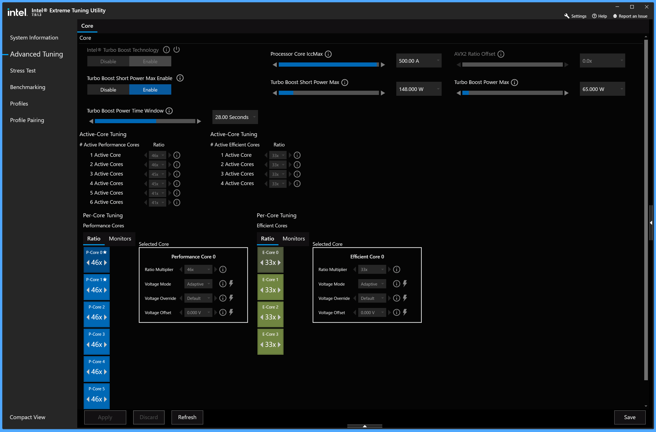Click the Turbo Boost Short Power Max slider track
The height and width of the screenshot is (432, 656).
[329, 93]
